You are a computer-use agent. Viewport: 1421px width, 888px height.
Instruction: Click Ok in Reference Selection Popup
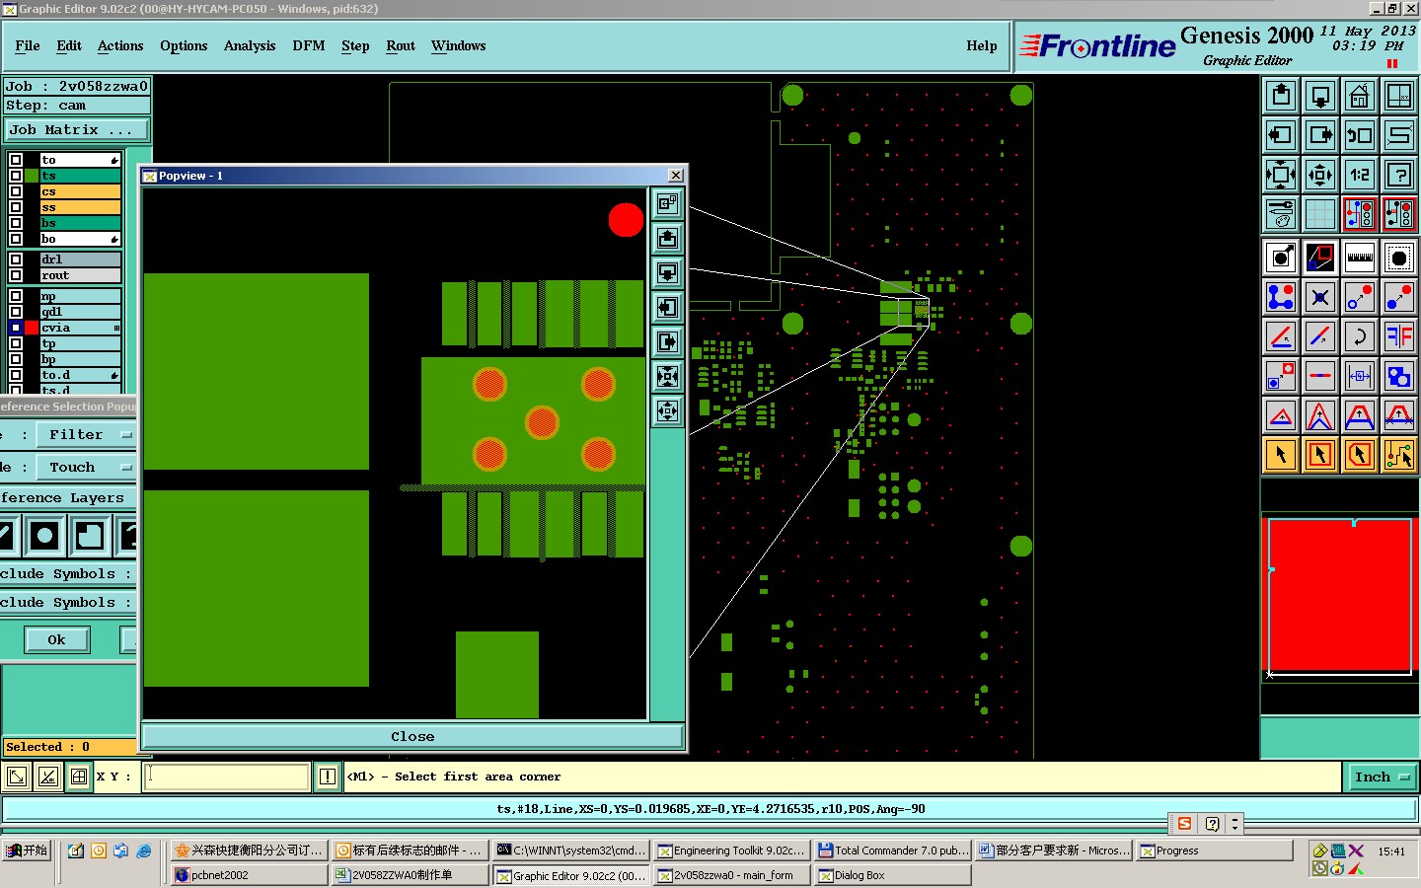[x=56, y=639]
